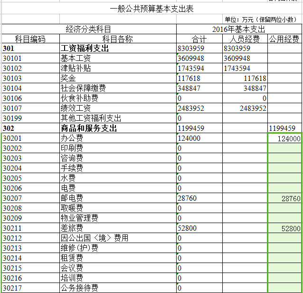The height and width of the screenshot is (293, 303).
Task: Select the empty 公用经费 cell for 印刷费
Action: click(284, 148)
